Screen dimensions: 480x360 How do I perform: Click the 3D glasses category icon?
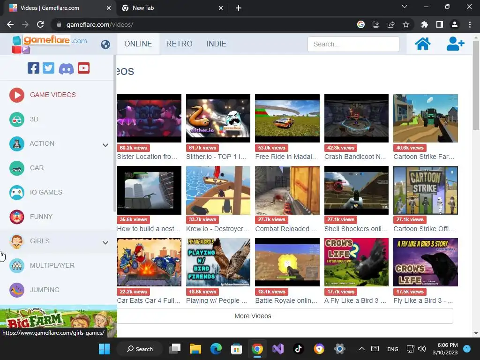point(17,120)
